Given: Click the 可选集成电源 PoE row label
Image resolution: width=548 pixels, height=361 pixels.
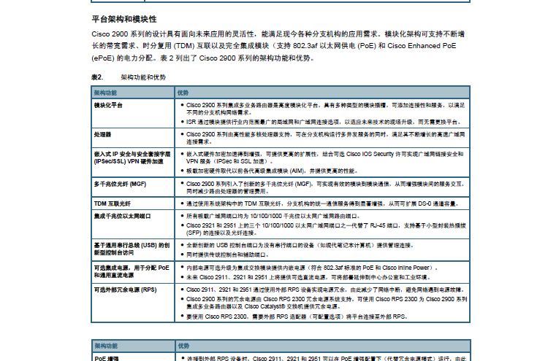Looking at the screenshot, I should pyautogui.click(x=132, y=271).
